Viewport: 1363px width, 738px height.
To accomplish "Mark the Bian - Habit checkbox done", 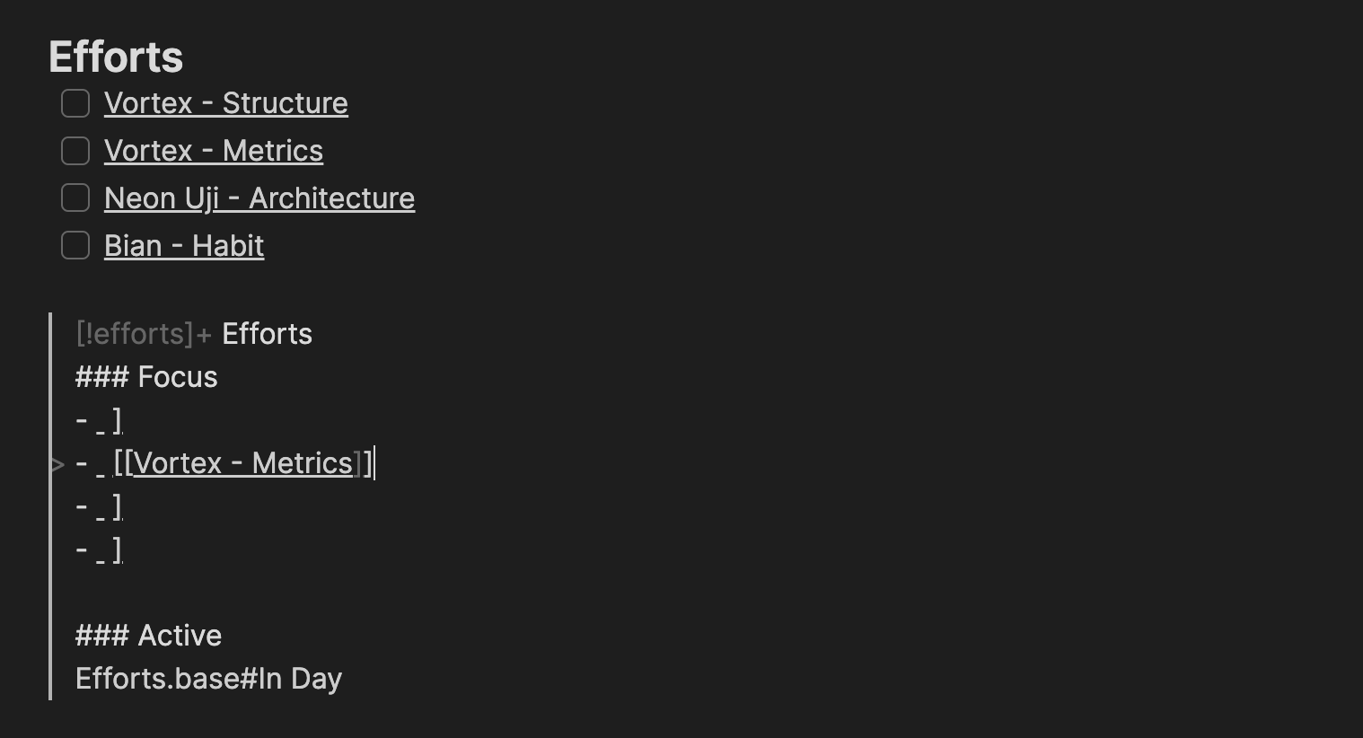I will (x=75, y=246).
